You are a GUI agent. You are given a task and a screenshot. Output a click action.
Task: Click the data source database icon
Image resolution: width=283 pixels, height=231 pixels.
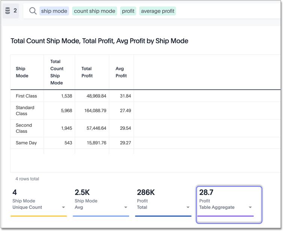8,11
